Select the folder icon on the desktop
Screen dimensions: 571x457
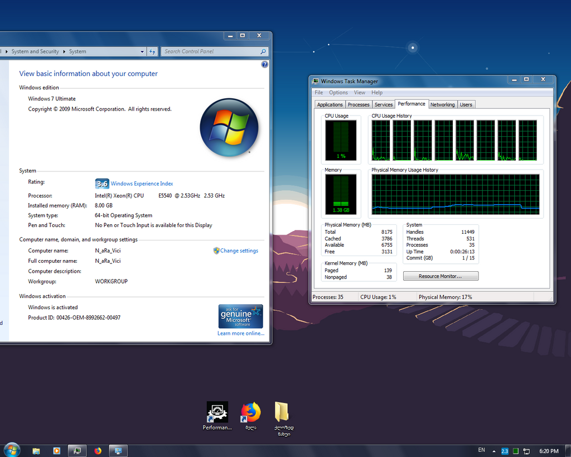284,418
